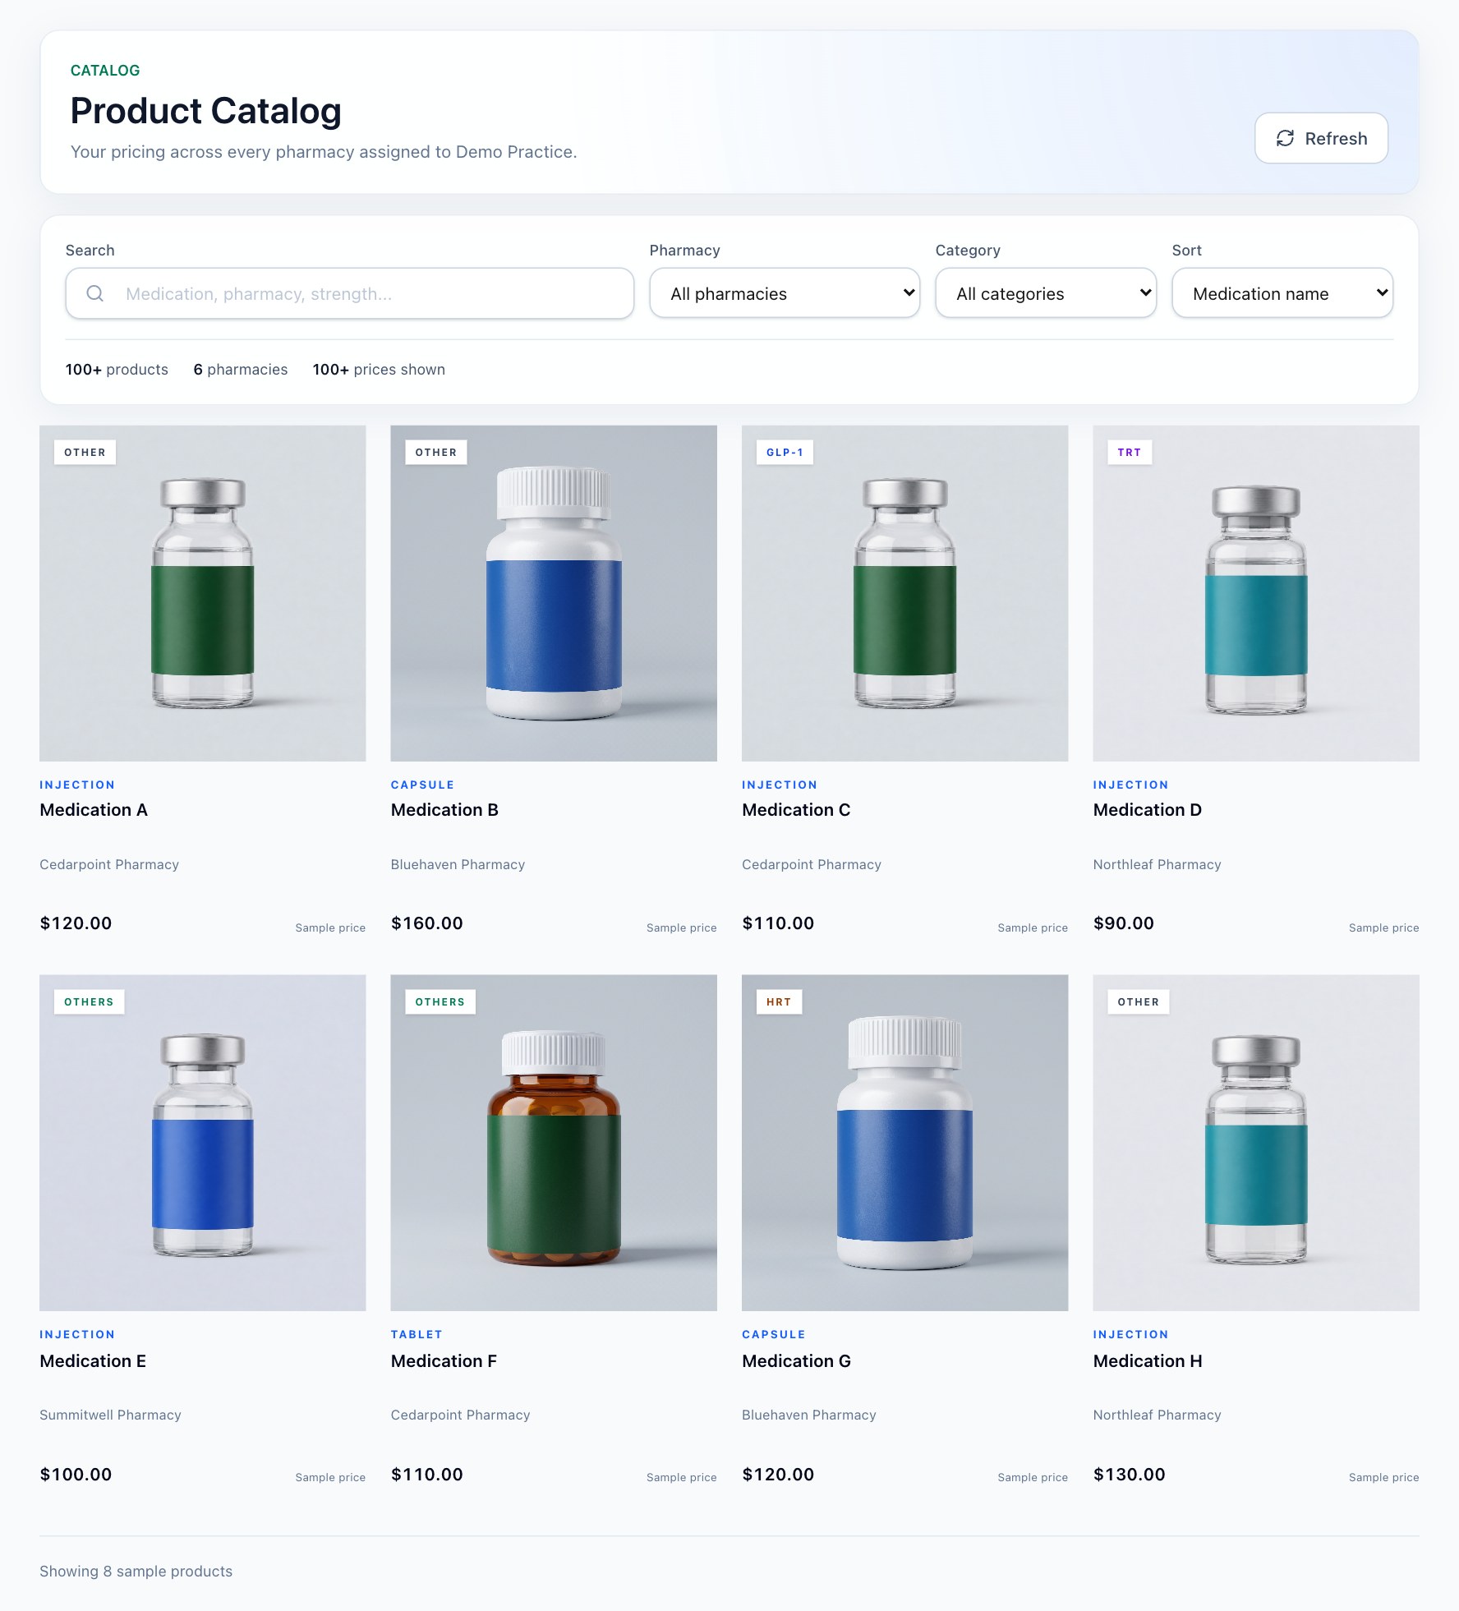Open Medication A product image
Viewport: 1459px width, 1611px height.
pos(203,593)
